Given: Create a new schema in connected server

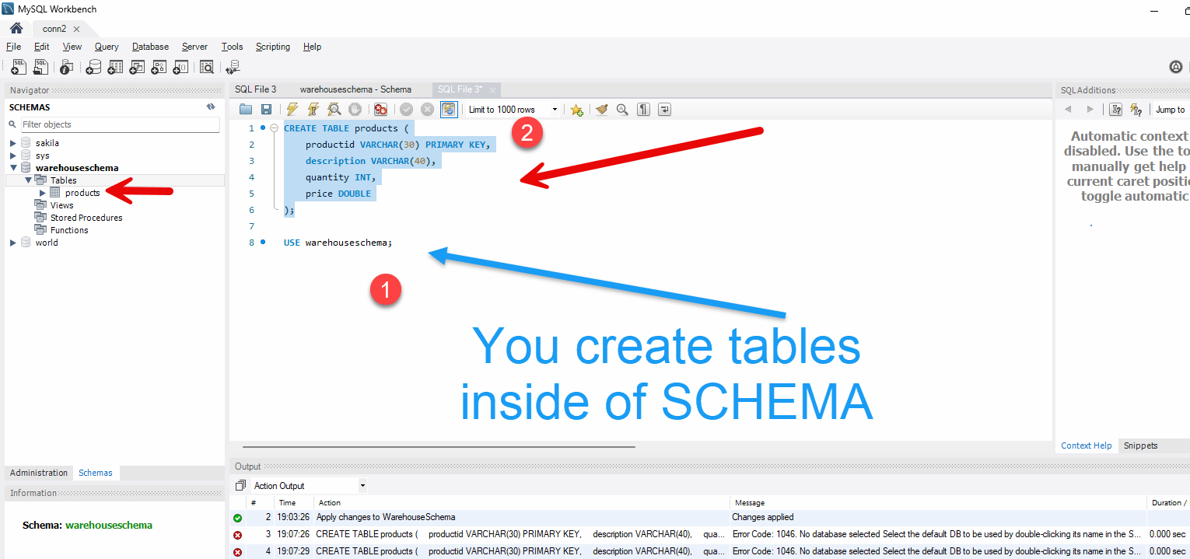Looking at the screenshot, I should (x=93, y=67).
